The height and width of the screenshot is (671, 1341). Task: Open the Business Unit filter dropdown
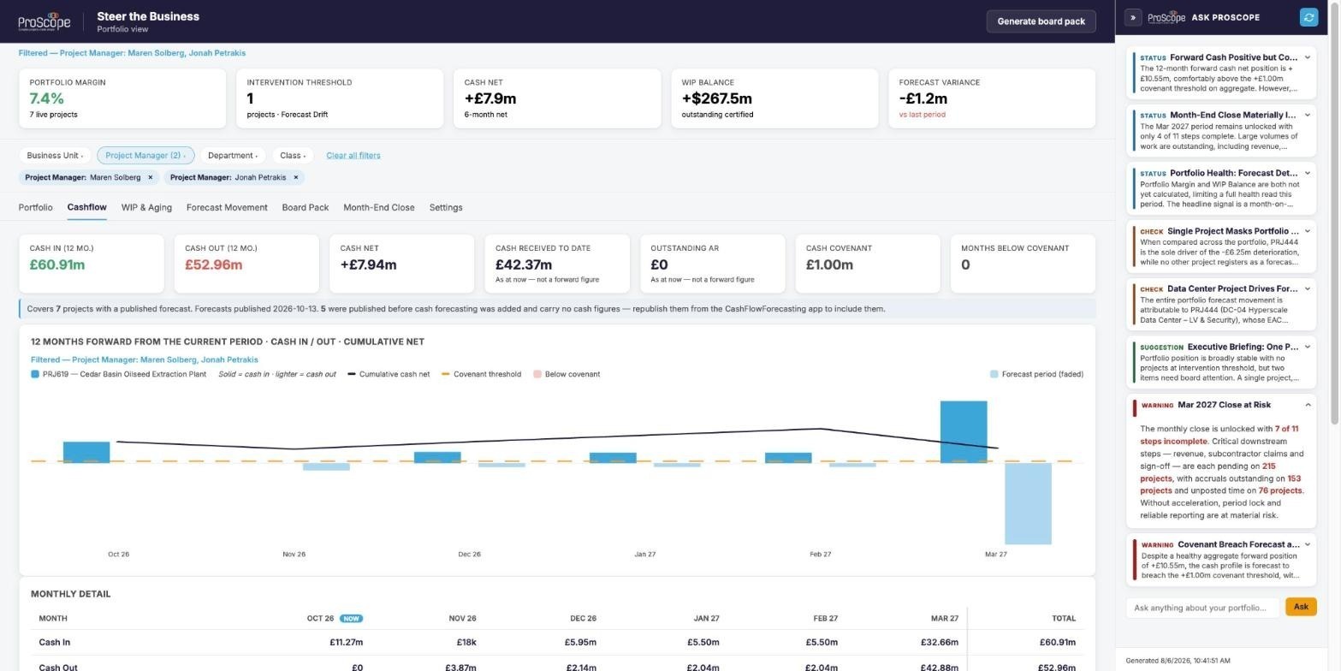point(55,156)
